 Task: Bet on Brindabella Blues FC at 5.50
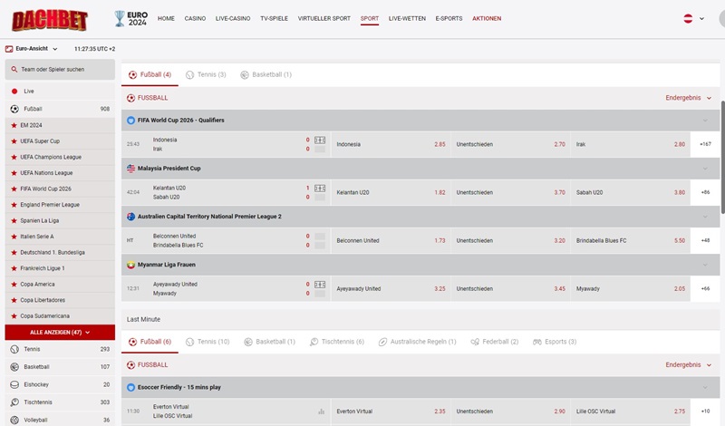pyautogui.click(x=630, y=240)
